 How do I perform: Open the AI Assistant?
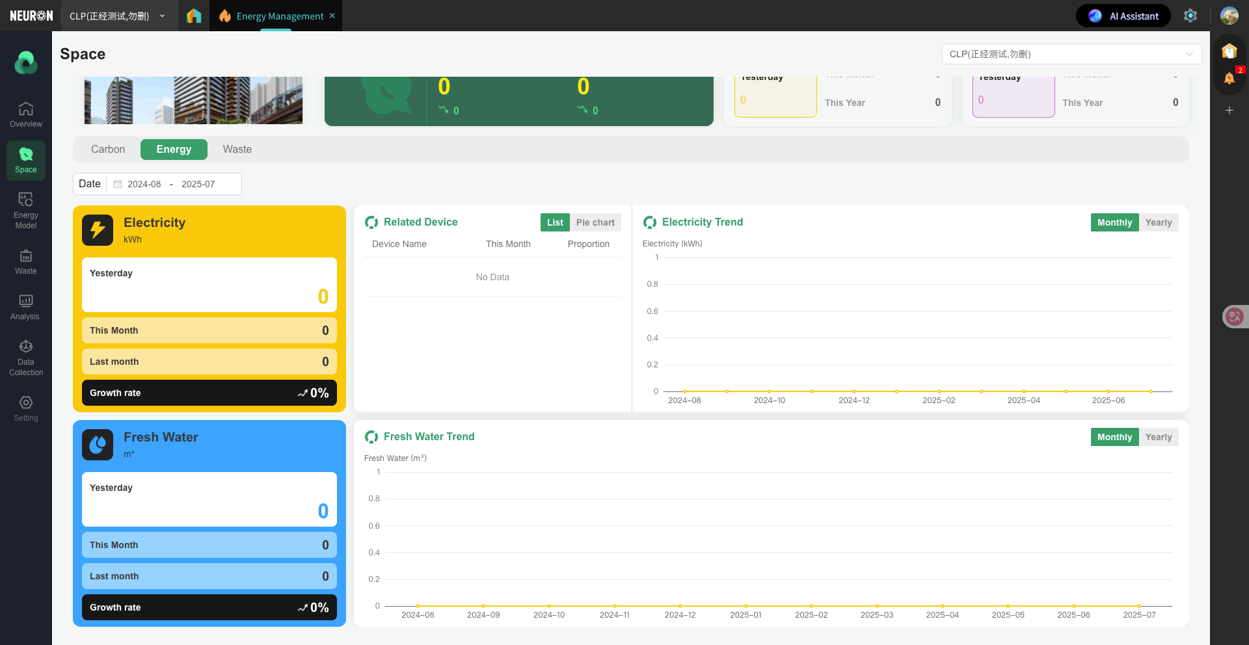point(1123,16)
